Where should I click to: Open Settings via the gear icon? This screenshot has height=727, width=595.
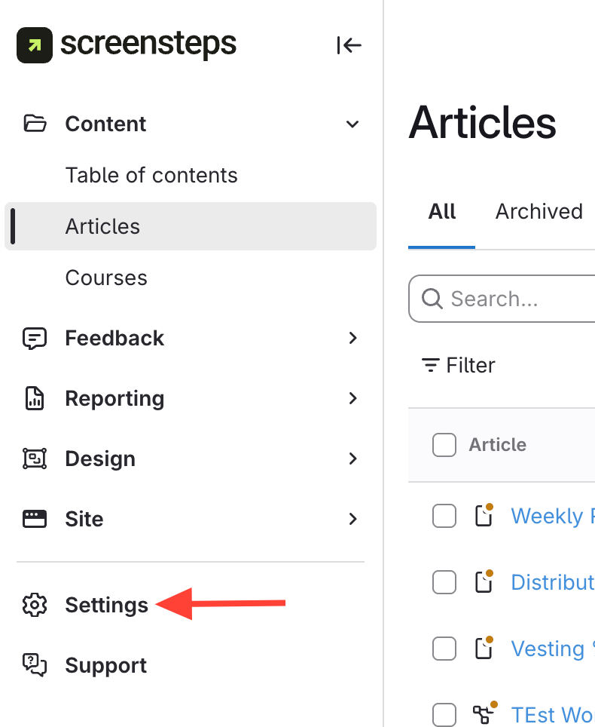pos(35,605)
